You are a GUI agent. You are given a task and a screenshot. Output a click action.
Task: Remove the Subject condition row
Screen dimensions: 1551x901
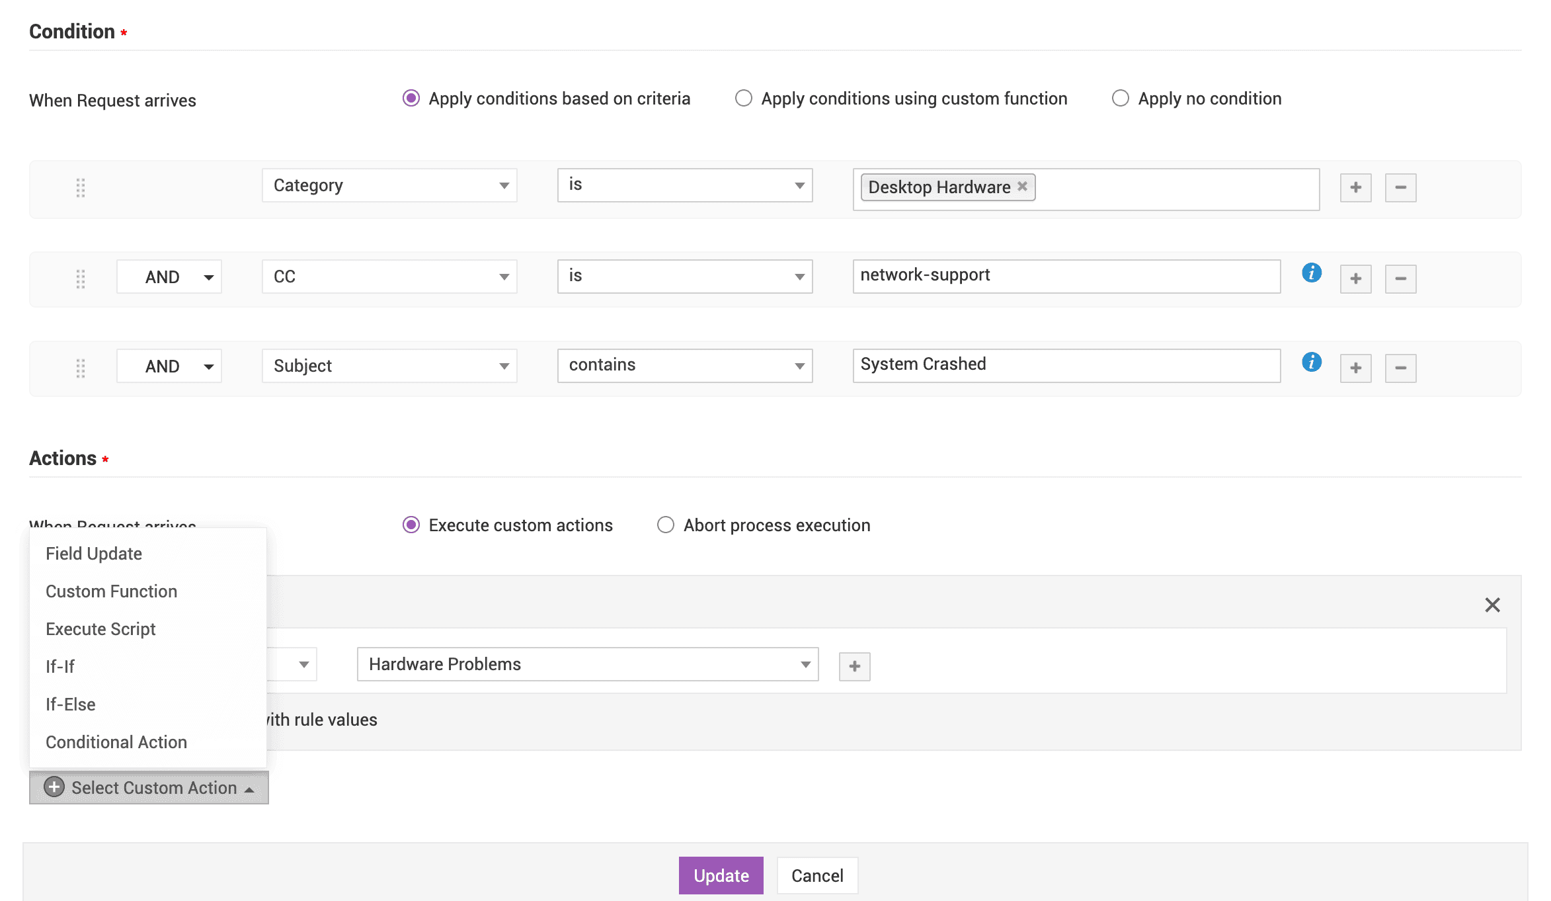coord(1400,368)
